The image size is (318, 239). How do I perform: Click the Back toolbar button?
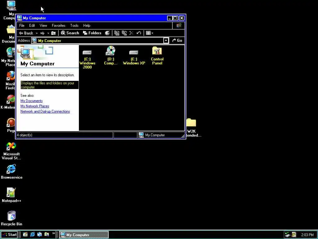point(26,33)
